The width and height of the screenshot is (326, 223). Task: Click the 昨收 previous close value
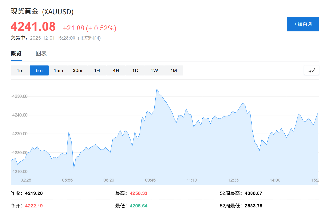point(34,193)
